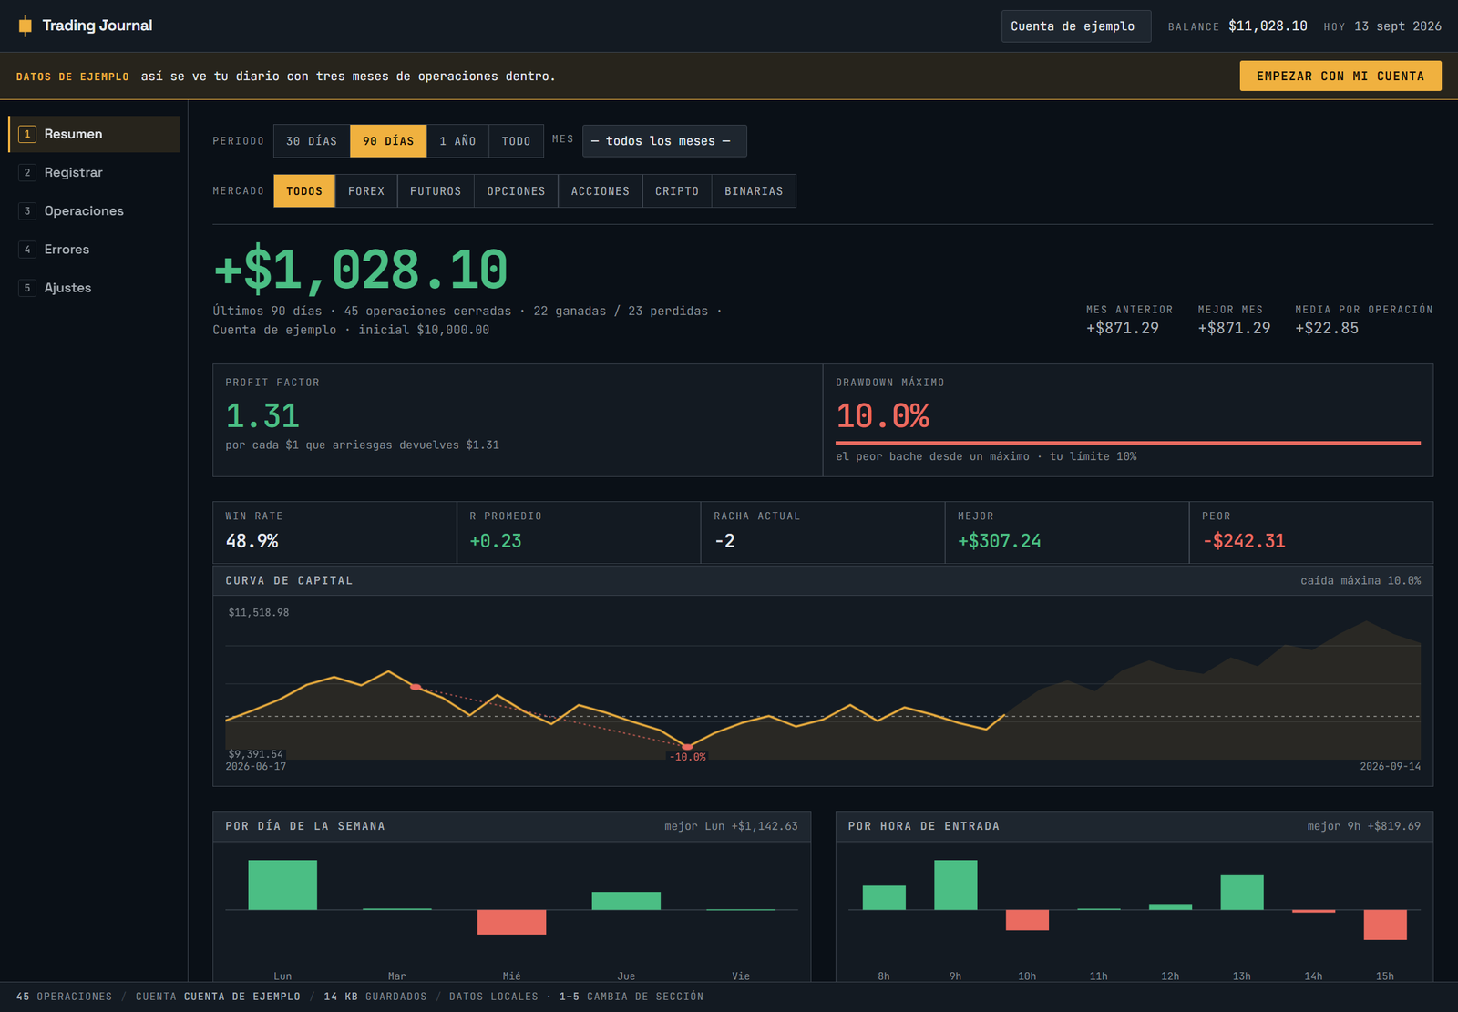Viewport: 1458px width, 1012px height.
Task: Click the $11,518.98 chart maximum label
Action: [x=259, y=612]
